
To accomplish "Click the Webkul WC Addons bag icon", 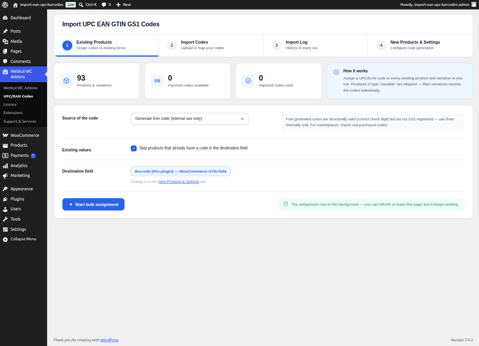I will click(5, 72).
